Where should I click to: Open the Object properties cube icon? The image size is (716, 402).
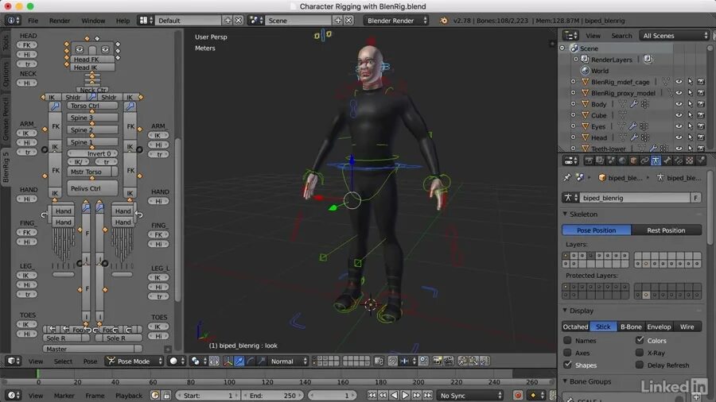[633, 160]
